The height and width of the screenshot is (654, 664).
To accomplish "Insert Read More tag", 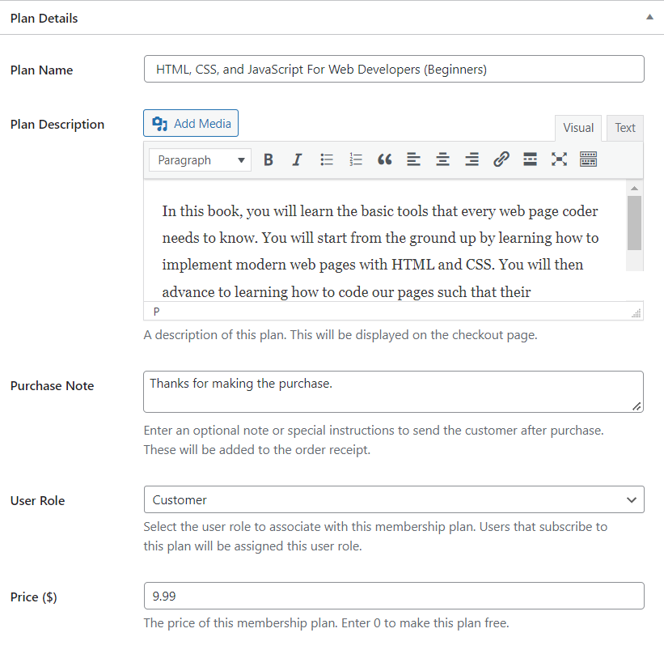I will coord(531,159).
